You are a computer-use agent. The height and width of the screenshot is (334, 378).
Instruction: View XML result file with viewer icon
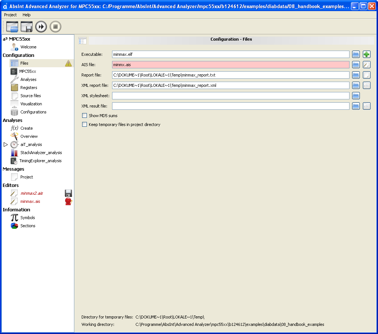(367, 106)
